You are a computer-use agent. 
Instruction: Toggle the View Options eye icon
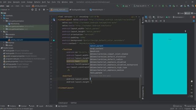coord(146,21)
